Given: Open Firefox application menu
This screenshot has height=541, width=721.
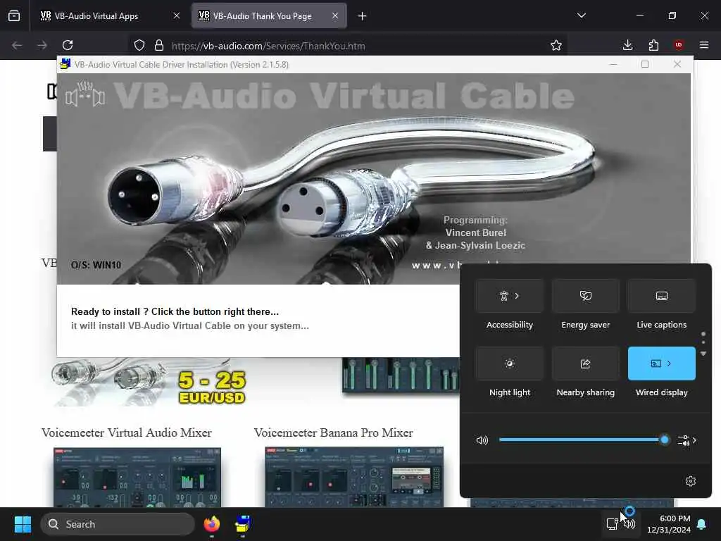Looking at the screenshot, I should pyautogui.click(x=704, y=45).
